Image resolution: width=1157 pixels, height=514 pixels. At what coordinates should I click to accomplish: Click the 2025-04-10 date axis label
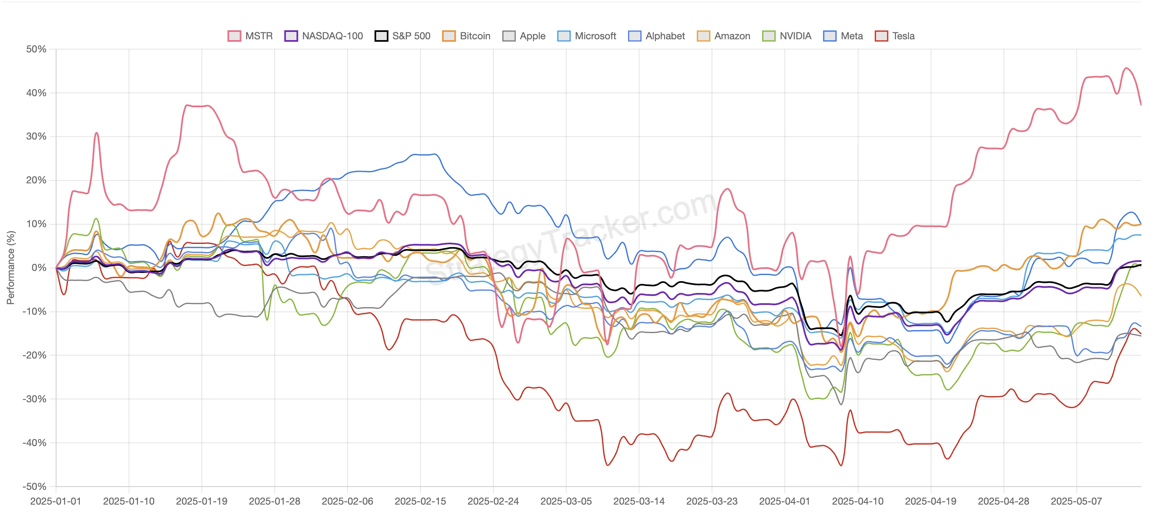coord(857,501)
